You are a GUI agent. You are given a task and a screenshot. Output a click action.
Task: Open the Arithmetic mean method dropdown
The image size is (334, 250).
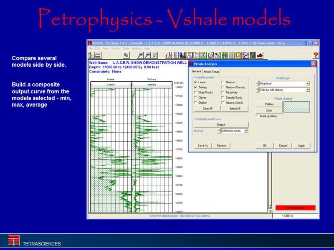point(246,131)
